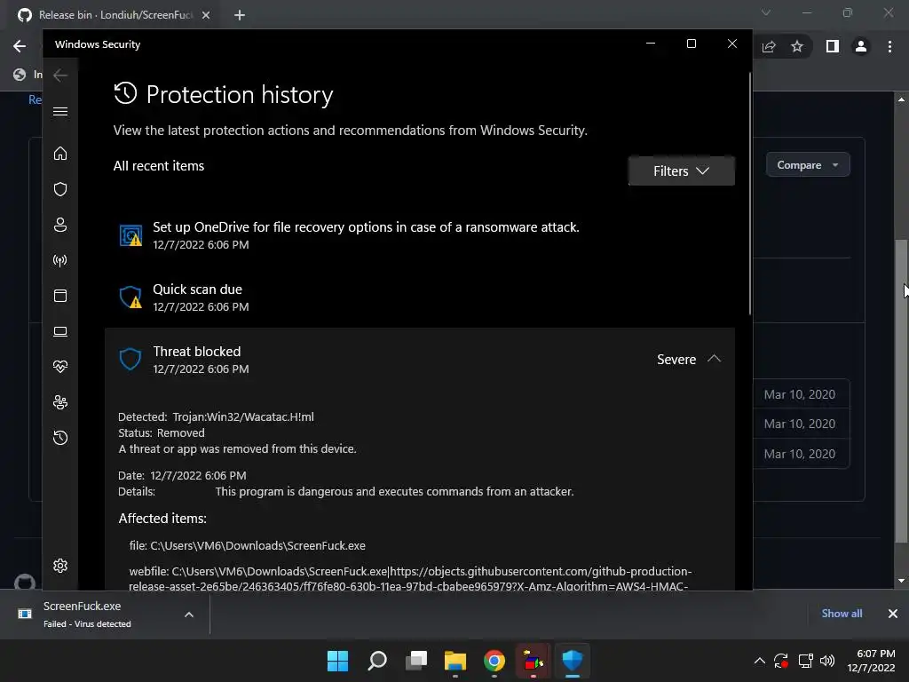Click Show all downloads link

point(842,614)
